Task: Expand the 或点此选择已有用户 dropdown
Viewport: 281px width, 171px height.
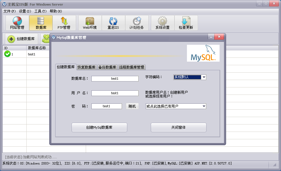Action: click(204, 106)
